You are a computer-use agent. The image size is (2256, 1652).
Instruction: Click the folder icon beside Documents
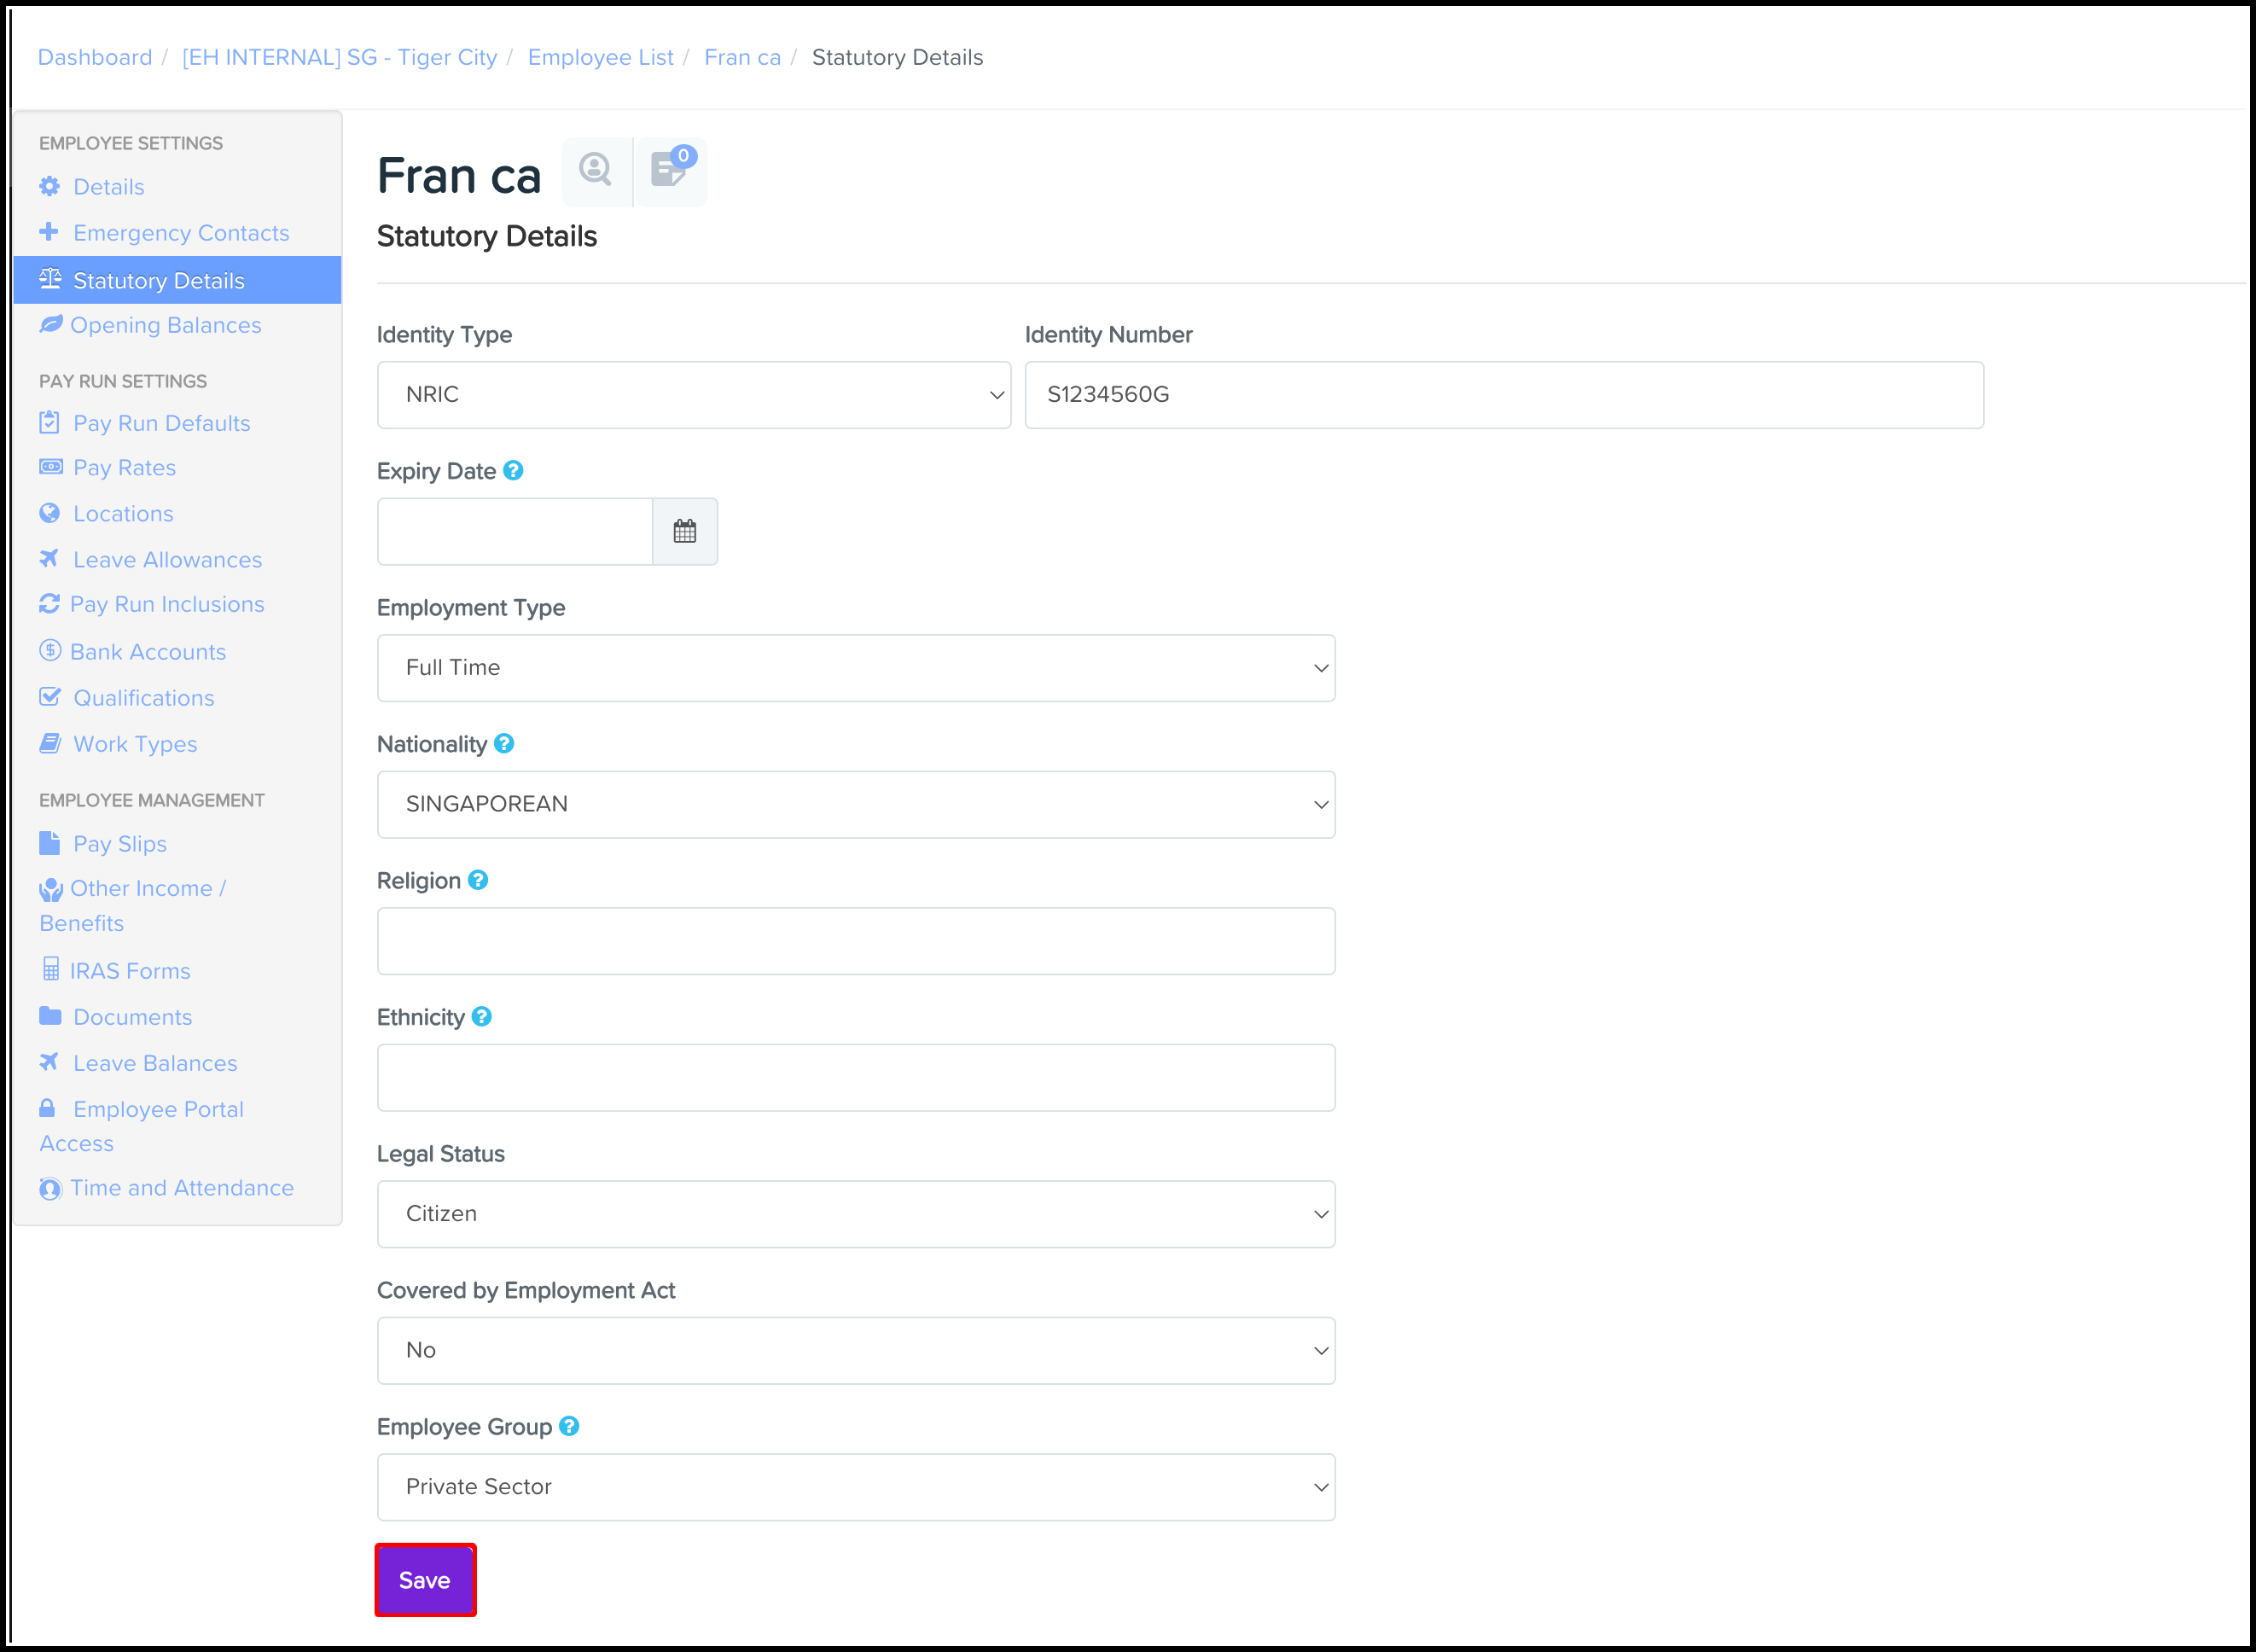pos(50,1016)
